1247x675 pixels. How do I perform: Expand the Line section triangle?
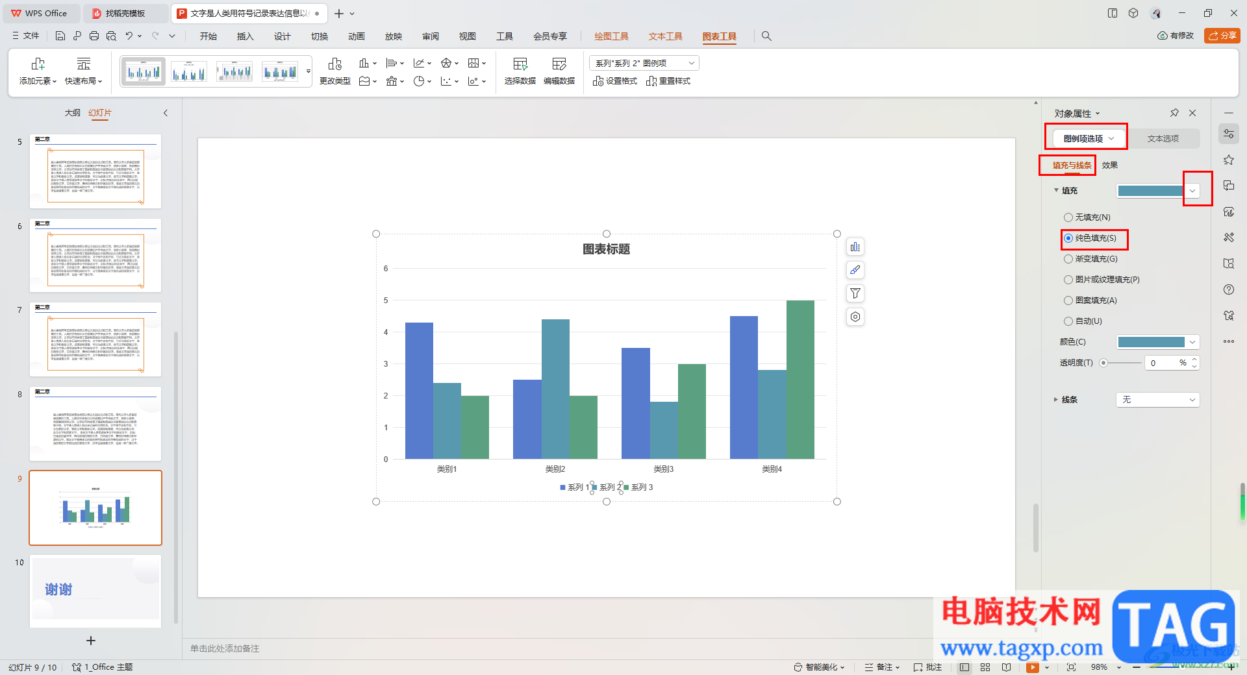[1055, 400]
